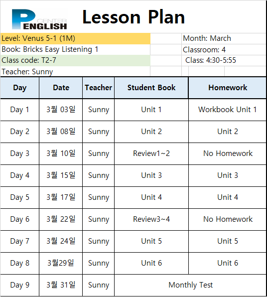
Task: Click the Day 6 cell
Action: [20, 219]
